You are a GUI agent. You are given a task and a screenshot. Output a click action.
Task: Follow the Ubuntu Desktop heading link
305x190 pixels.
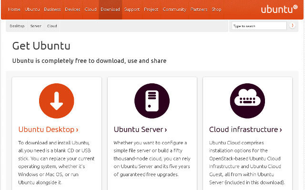pos(48,130)
